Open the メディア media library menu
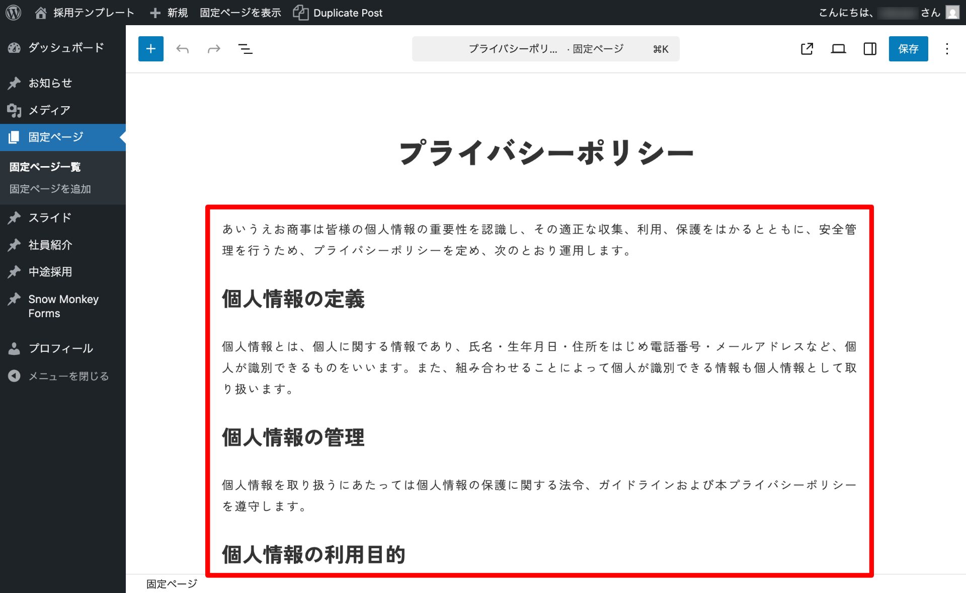The height and width of the screenshot is (593, 966). 49,110
